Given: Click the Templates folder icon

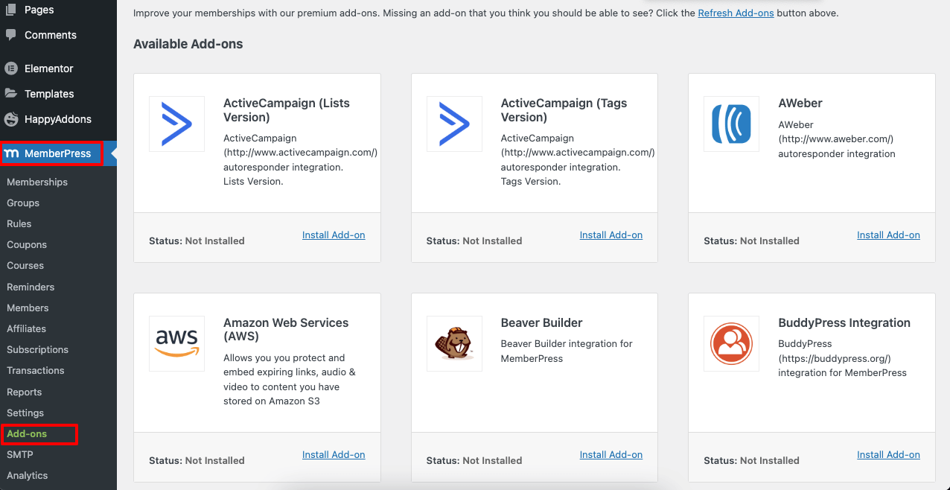Looking at the screenshot, I should (x=11, y=94).
